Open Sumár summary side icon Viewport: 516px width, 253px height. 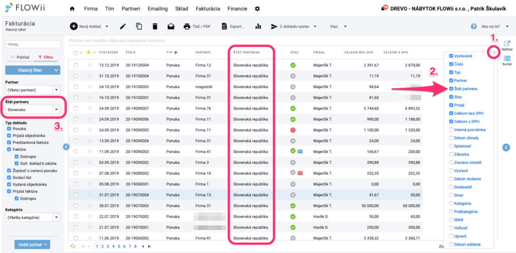point(507,61)
